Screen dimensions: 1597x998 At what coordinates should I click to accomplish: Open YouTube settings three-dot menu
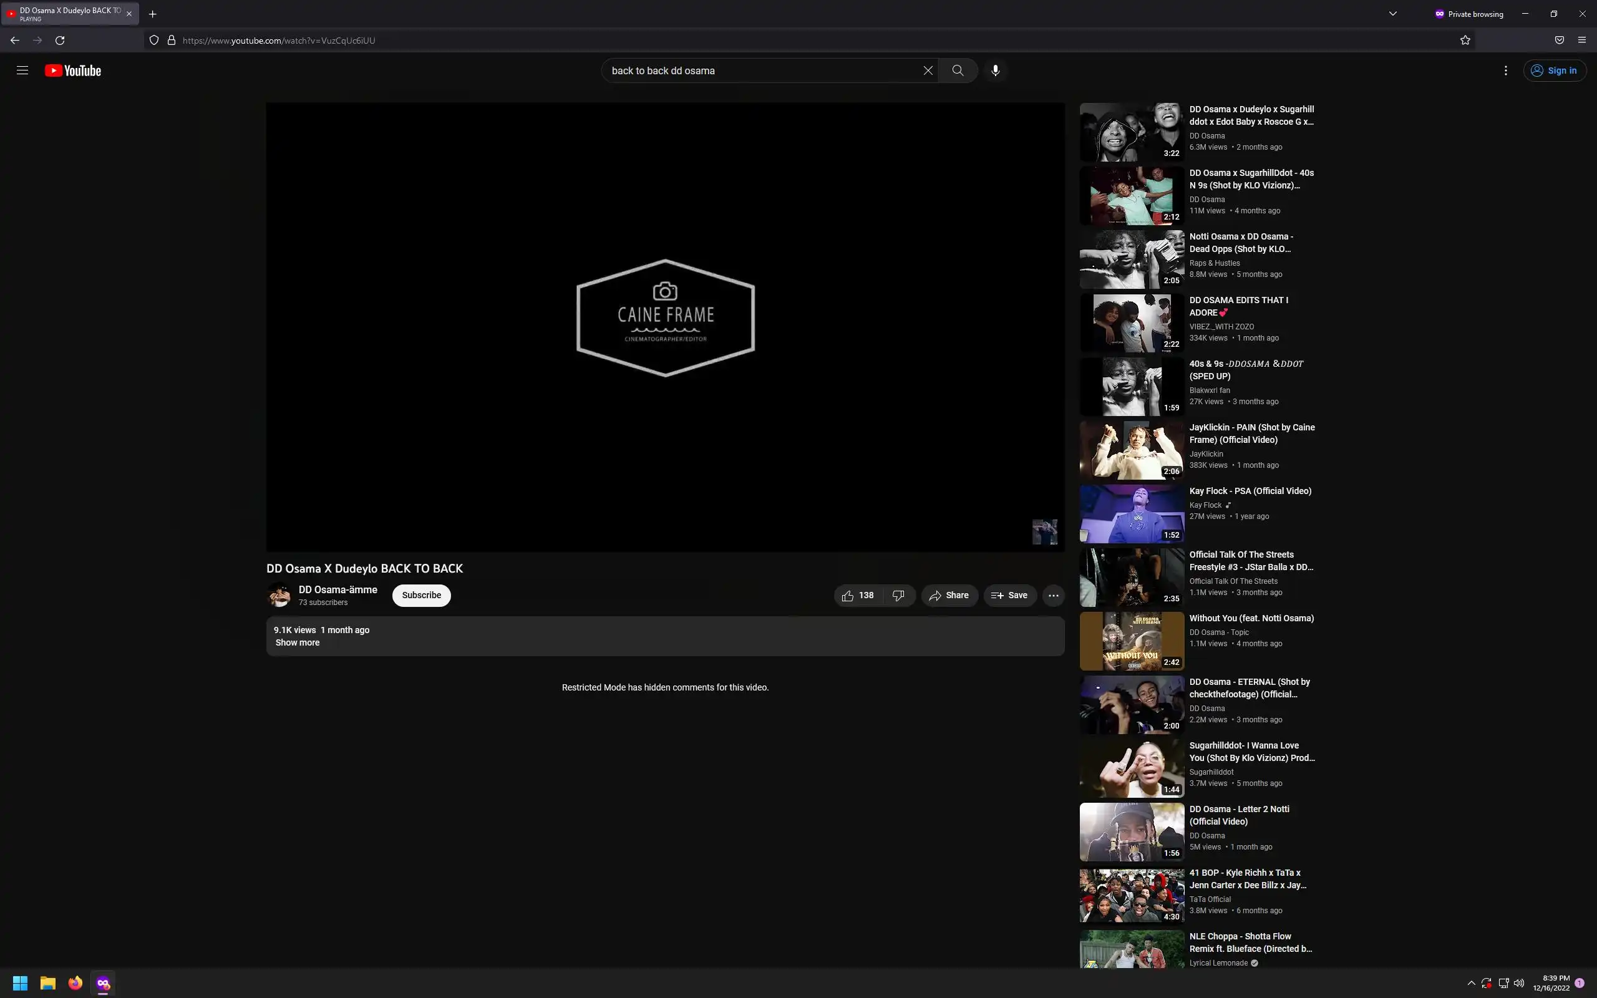click(1505, 70)
